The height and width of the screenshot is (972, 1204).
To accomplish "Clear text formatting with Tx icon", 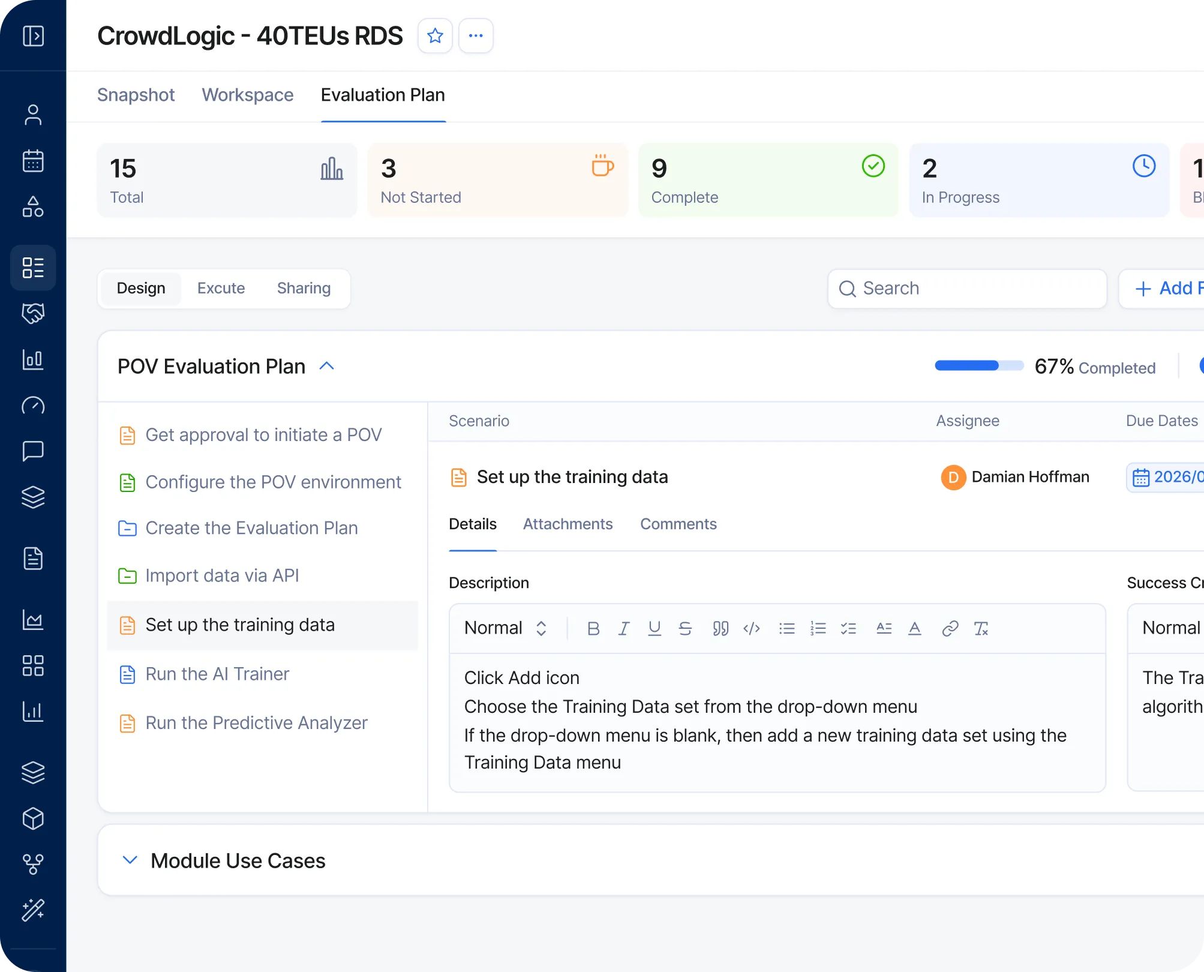I will (981, 628).
